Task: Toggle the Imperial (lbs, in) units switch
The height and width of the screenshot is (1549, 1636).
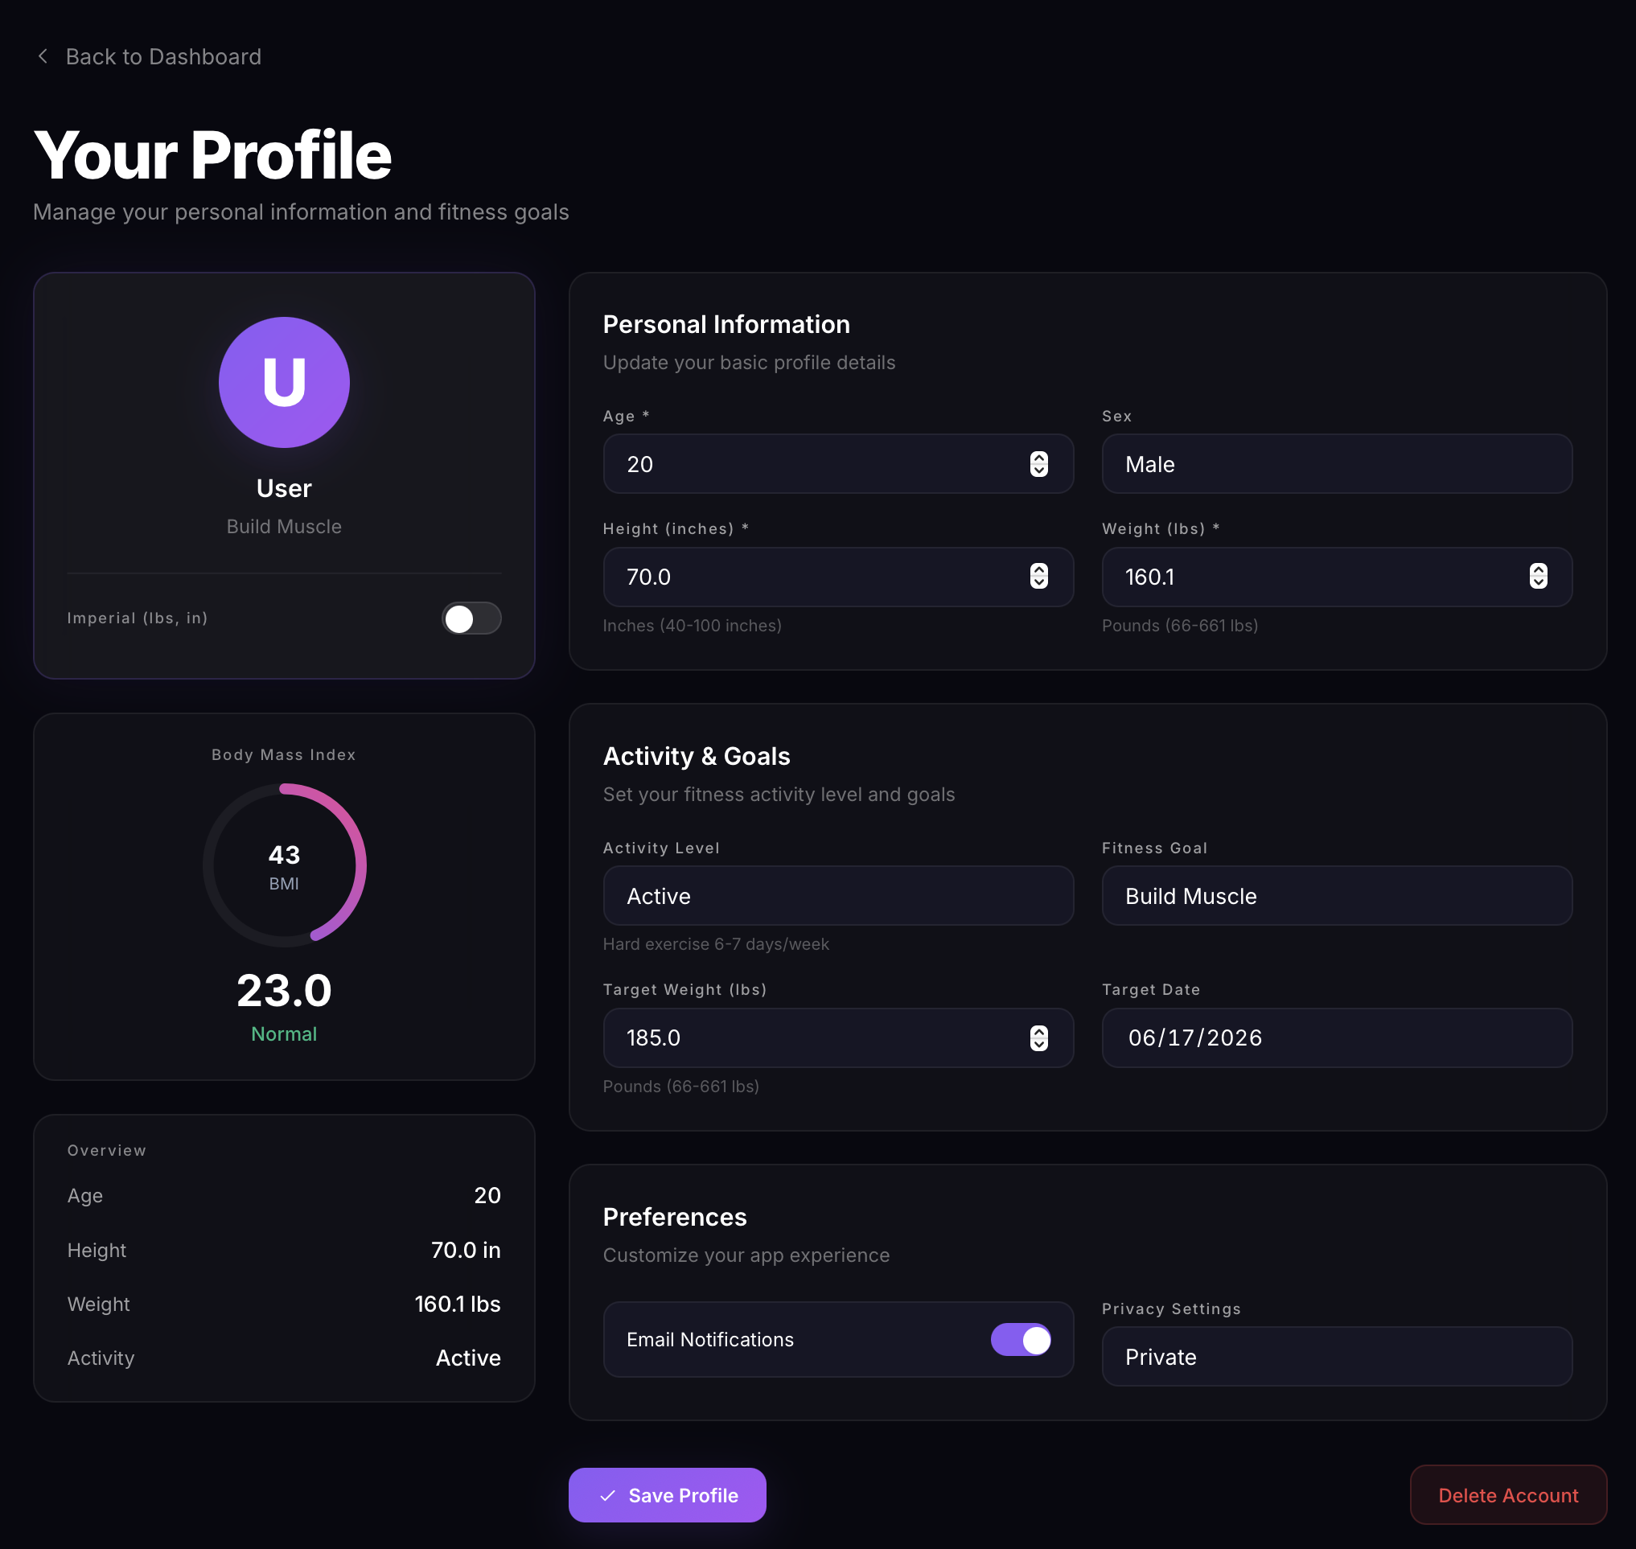Action: 471,618
